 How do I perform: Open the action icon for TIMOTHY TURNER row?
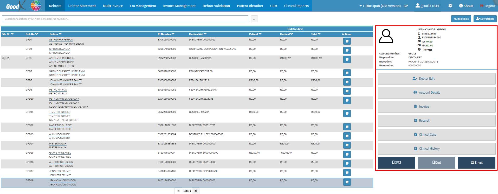click(347, 113)
